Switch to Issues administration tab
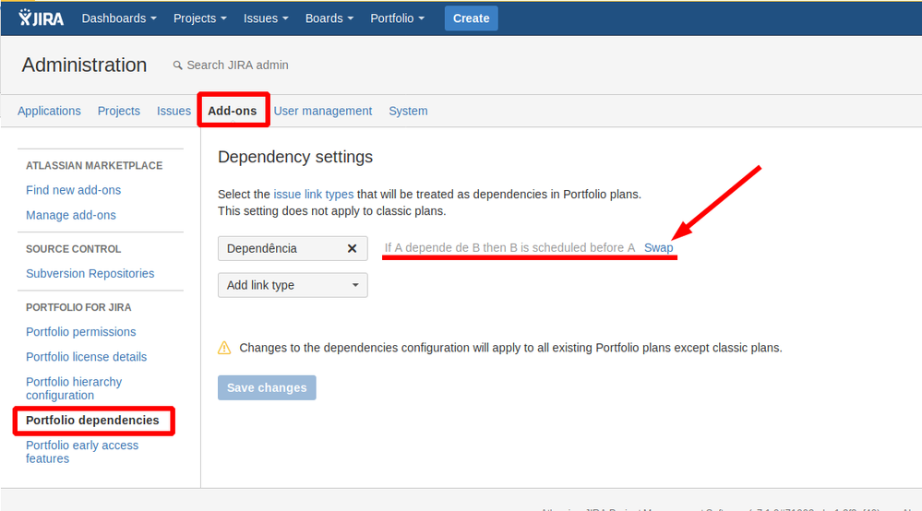922x511 pixels. coord(174,111)
